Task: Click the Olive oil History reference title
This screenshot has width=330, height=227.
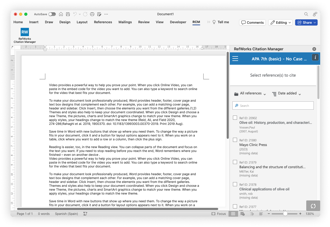Action: click(276, 123)
